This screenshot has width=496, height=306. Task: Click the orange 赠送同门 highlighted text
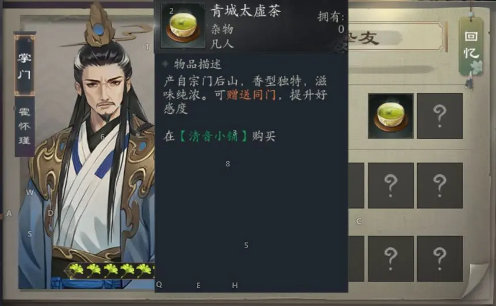point(251,95)
